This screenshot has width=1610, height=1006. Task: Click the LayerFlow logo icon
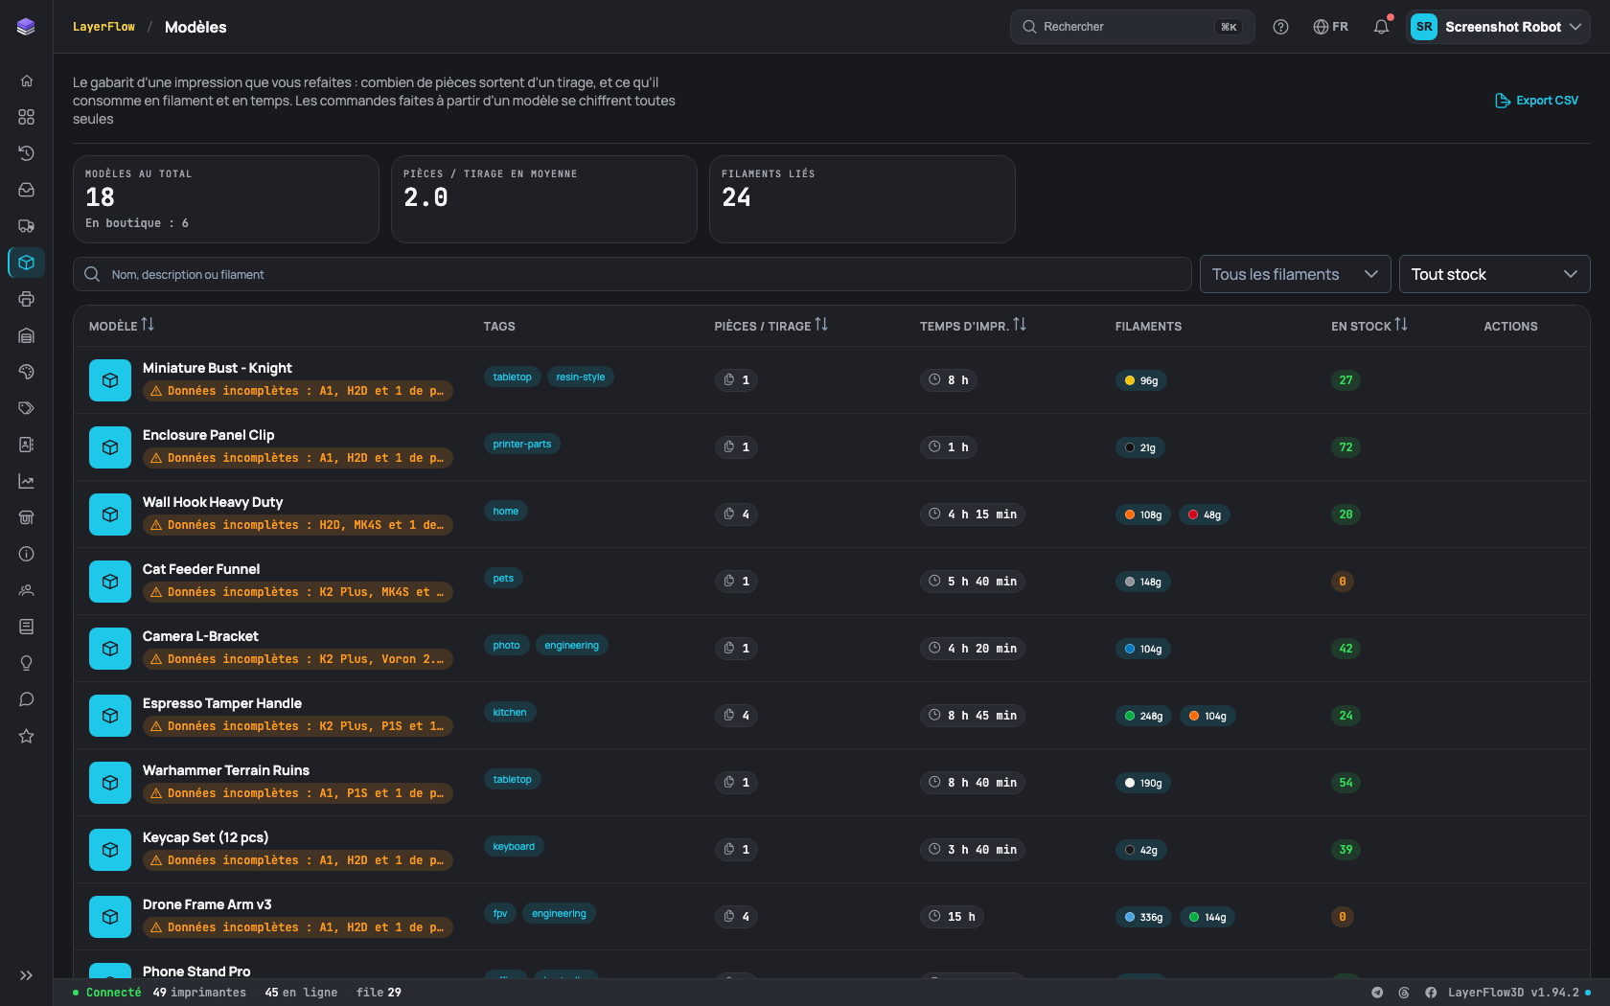(x=26, y=27)
